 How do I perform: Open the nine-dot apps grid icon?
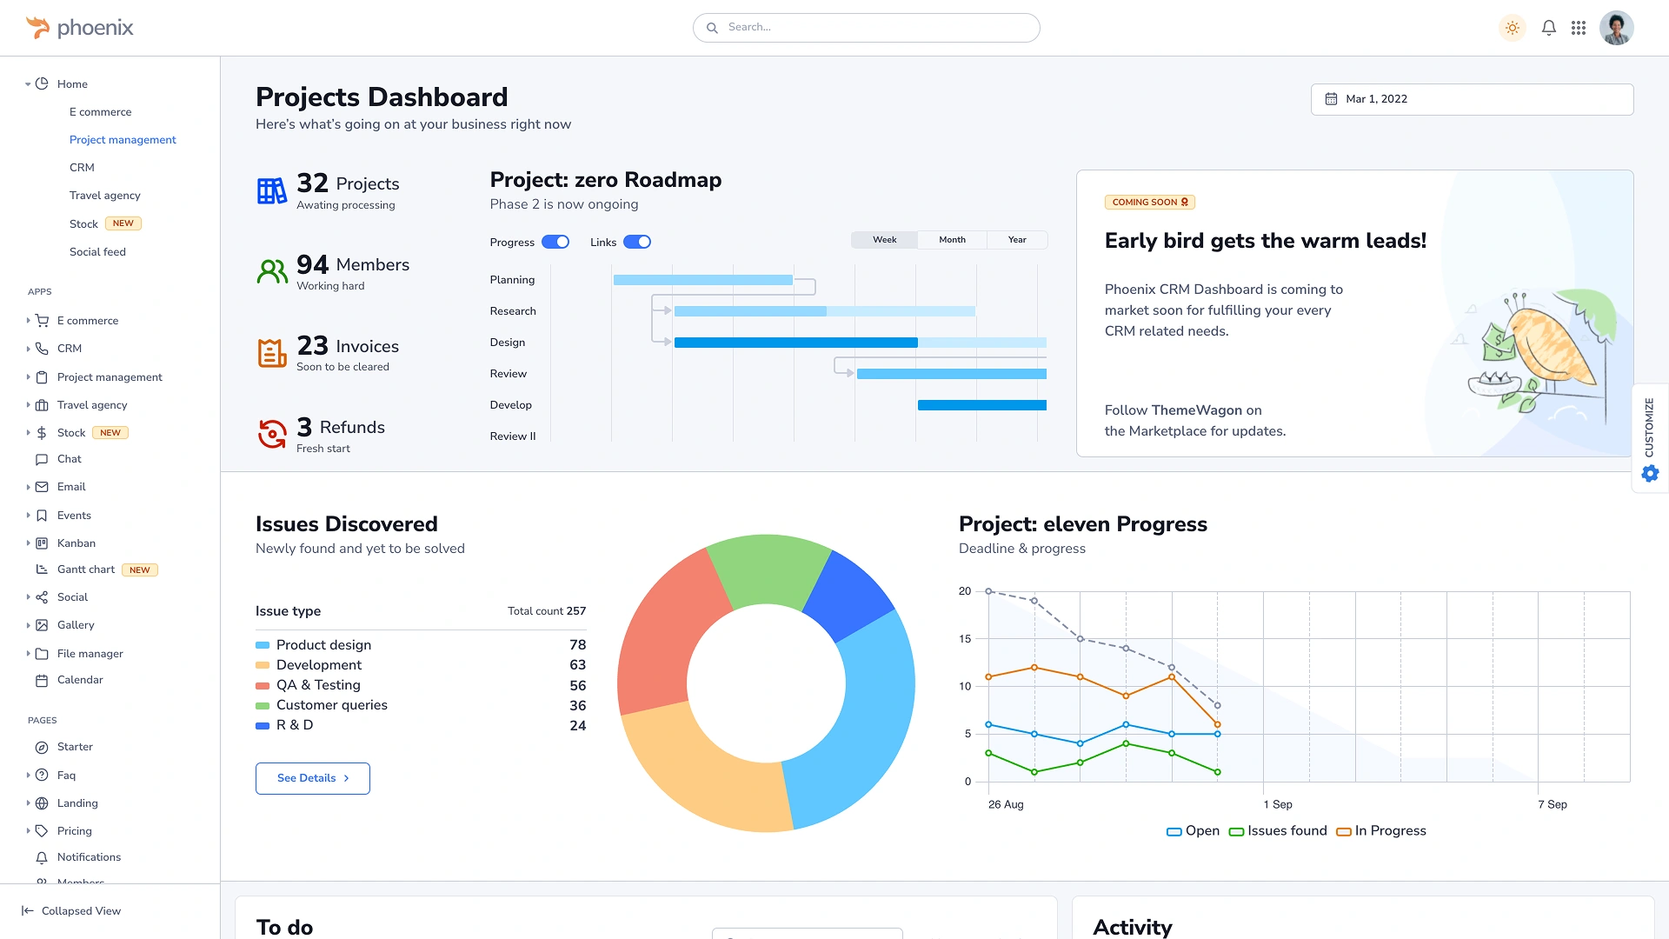1579,28
